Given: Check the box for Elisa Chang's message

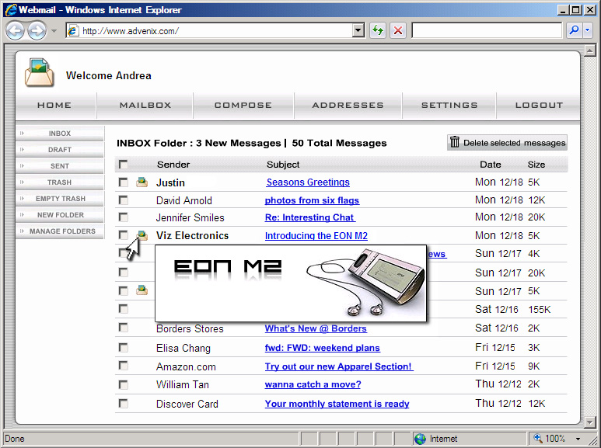Looking at the screenshot, I should (123, 347).
